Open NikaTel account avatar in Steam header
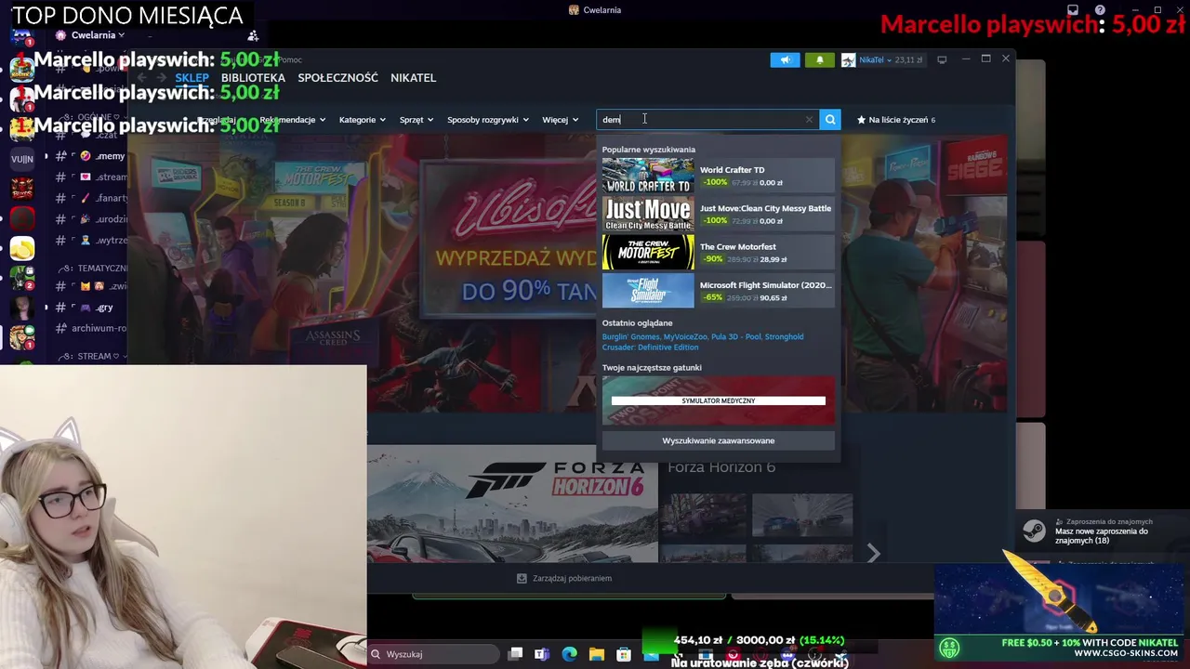 click(x=848, y=59)
